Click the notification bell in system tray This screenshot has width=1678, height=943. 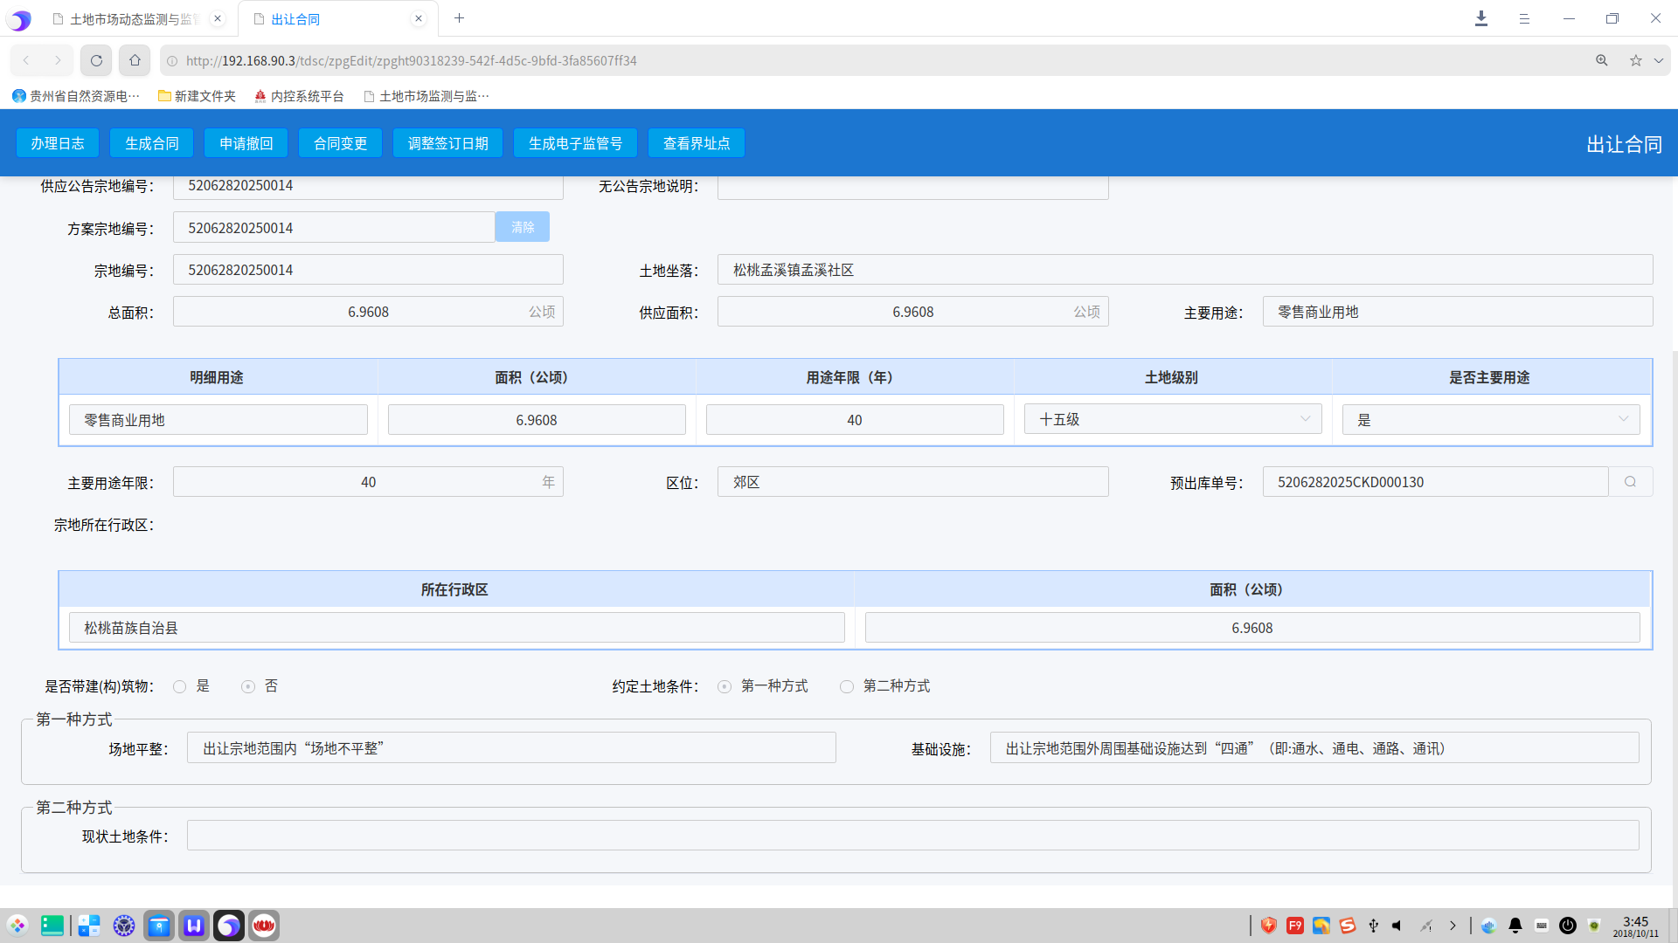click(x=1515, y=926)
